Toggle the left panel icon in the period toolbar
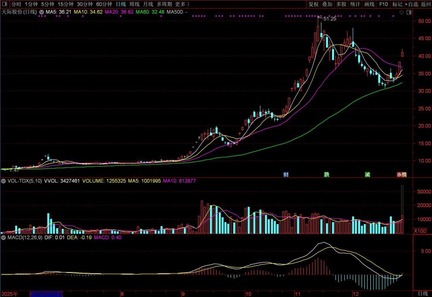 (x=5, y=4)
